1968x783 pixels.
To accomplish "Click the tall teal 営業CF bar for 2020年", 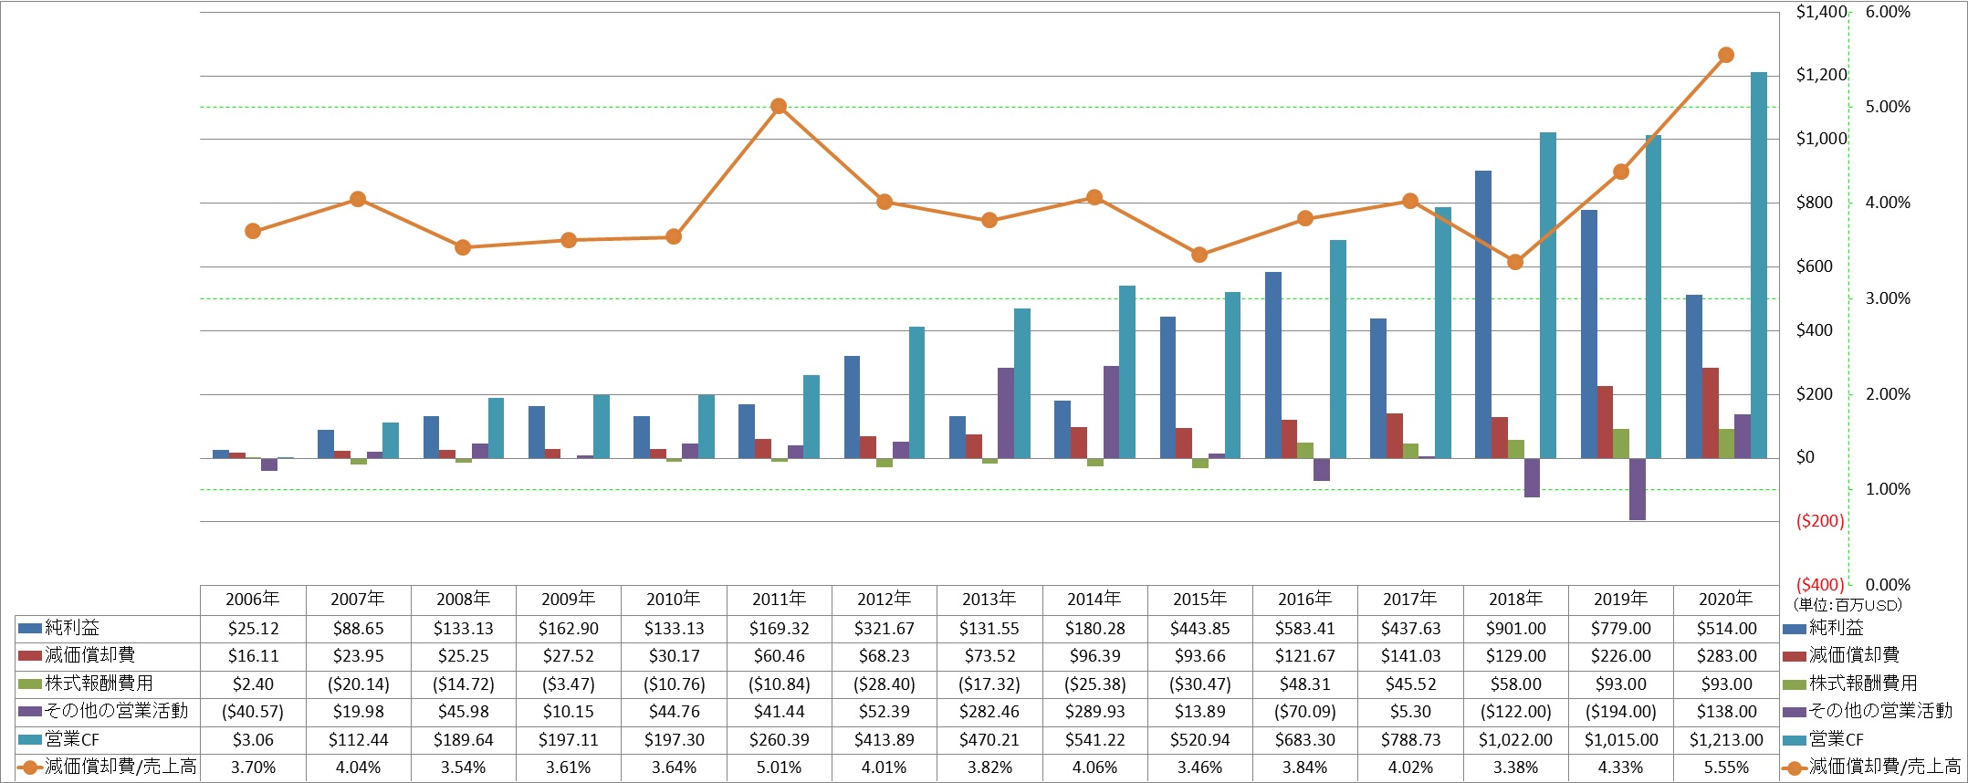I will coord(1759,265).
